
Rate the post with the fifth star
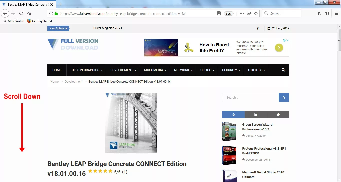coord(110,171)
